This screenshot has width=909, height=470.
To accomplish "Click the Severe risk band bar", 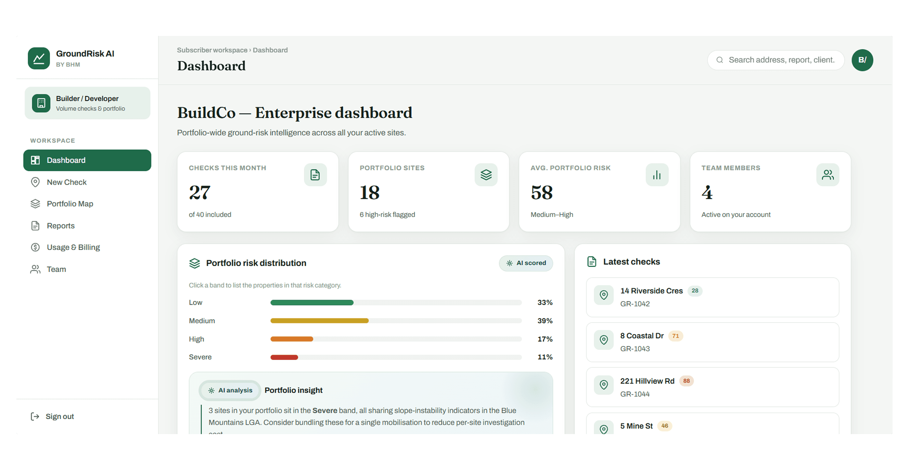I will (396, 357).
